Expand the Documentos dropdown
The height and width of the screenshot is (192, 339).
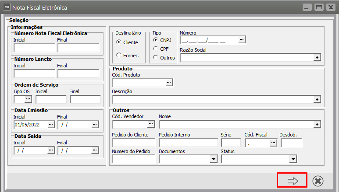(214, 159)
